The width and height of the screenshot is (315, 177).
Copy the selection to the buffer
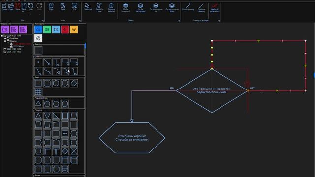(x=51, y=7)
